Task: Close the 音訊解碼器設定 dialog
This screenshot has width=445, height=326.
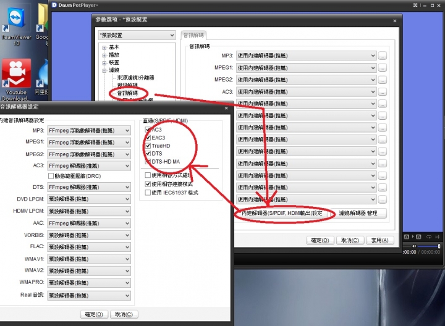Action: point(226,108)
